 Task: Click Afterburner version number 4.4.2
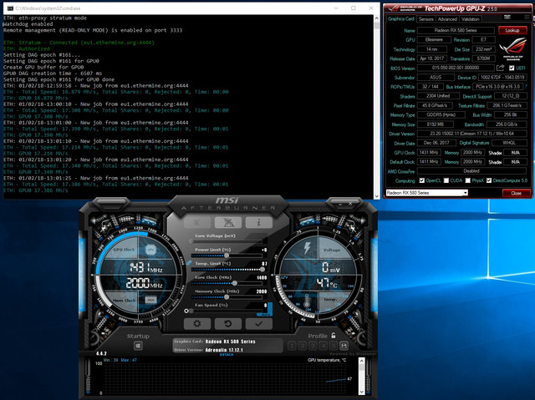pyautogui.click(x=101, y=353)
